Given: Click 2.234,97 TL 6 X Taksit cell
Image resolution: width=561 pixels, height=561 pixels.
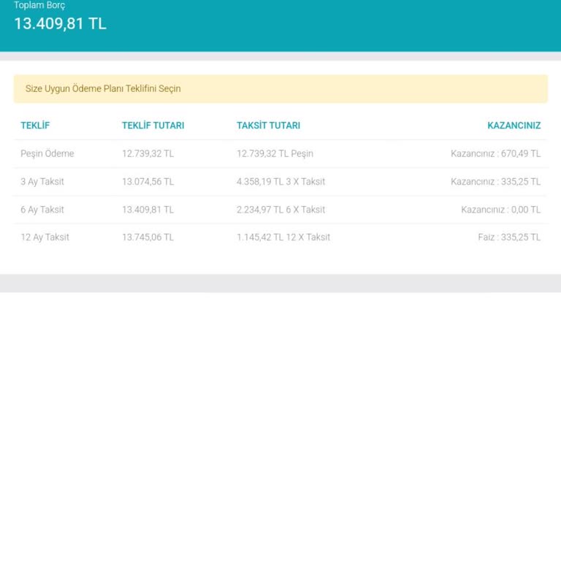Looking at the screenshot, I should click(x=280, y=210).
